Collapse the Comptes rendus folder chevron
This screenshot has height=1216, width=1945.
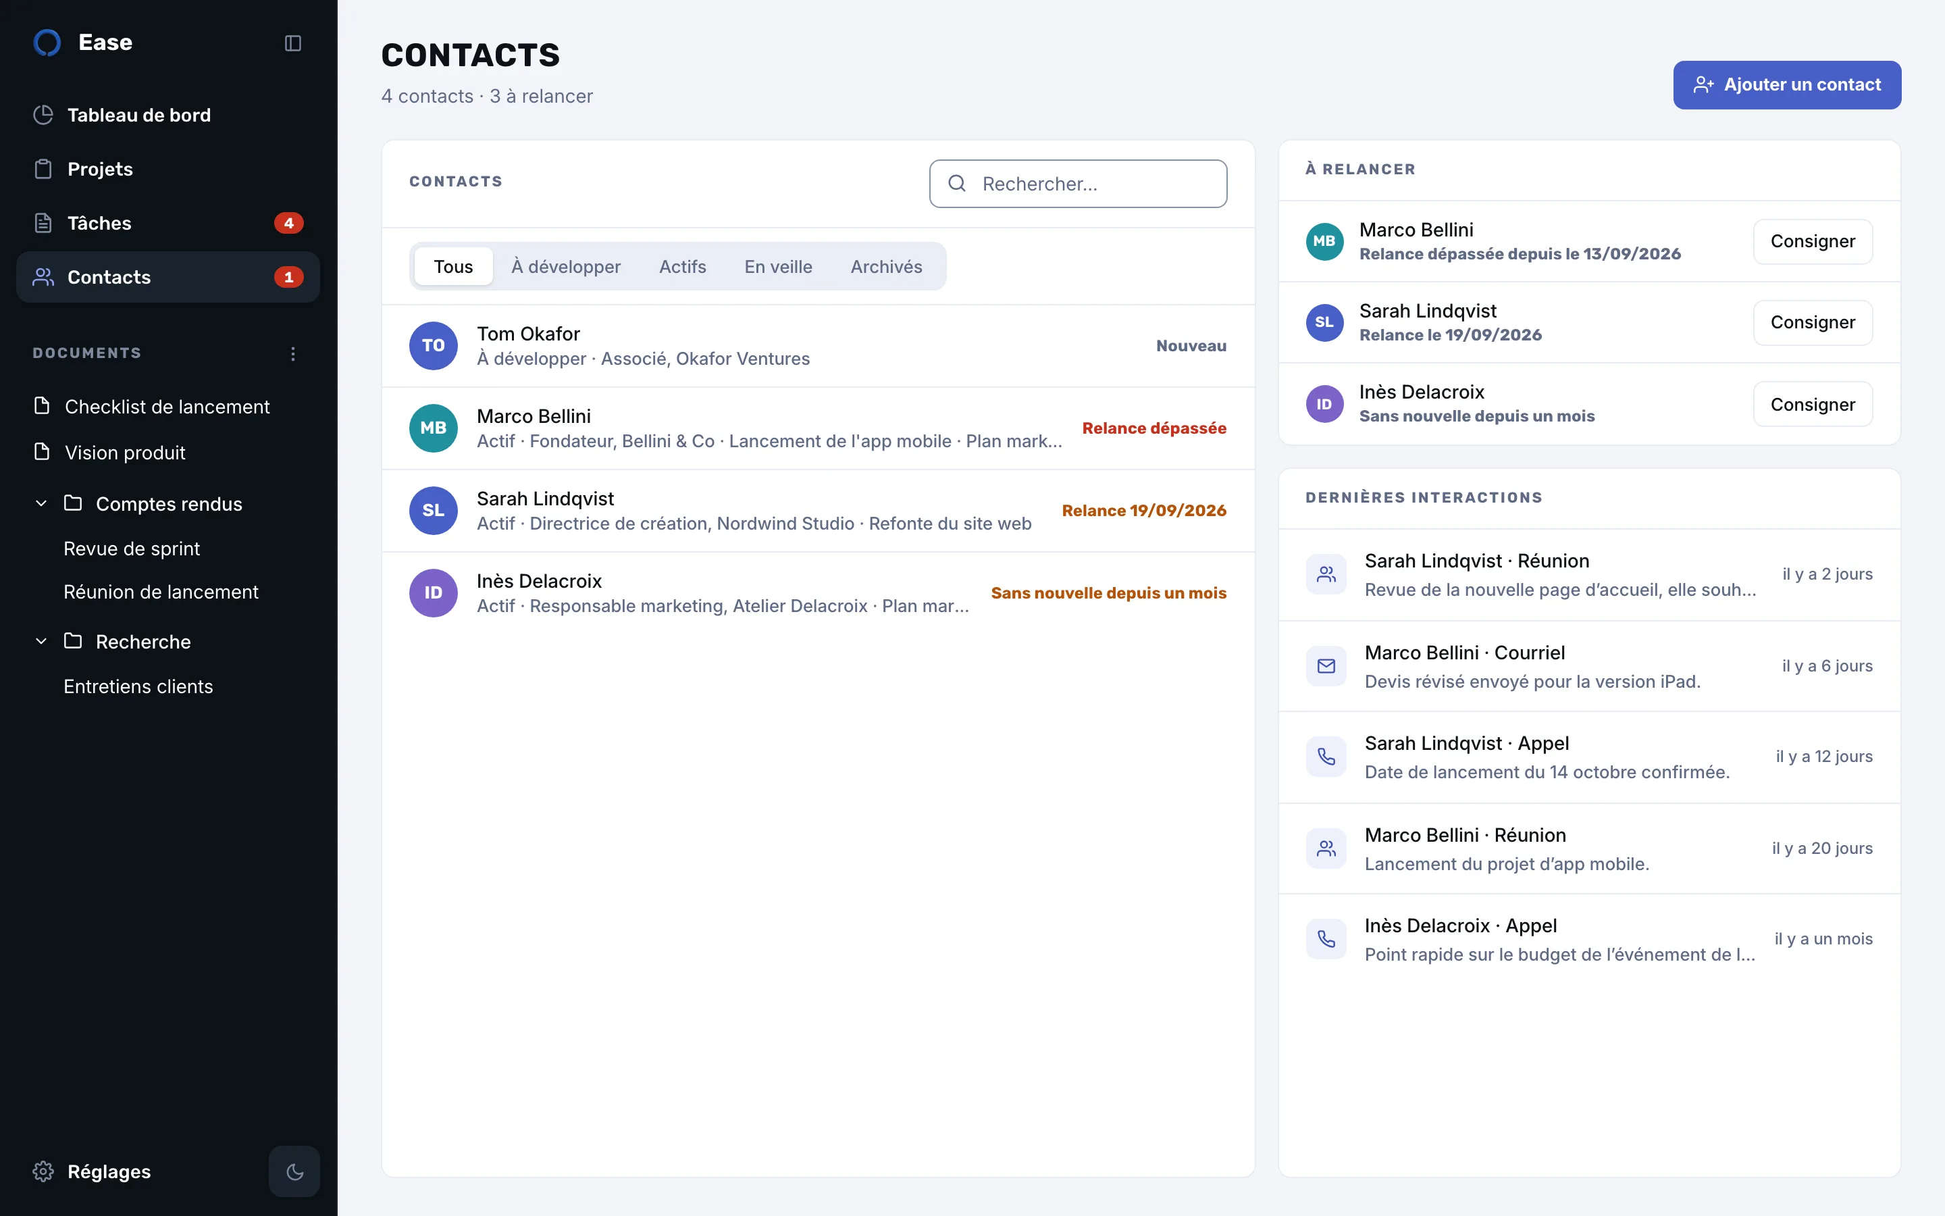pyautogui.click(x=41, y=503)
